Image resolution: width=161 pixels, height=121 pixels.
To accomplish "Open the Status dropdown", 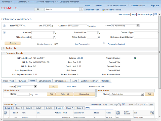I will tap(35, 87).
